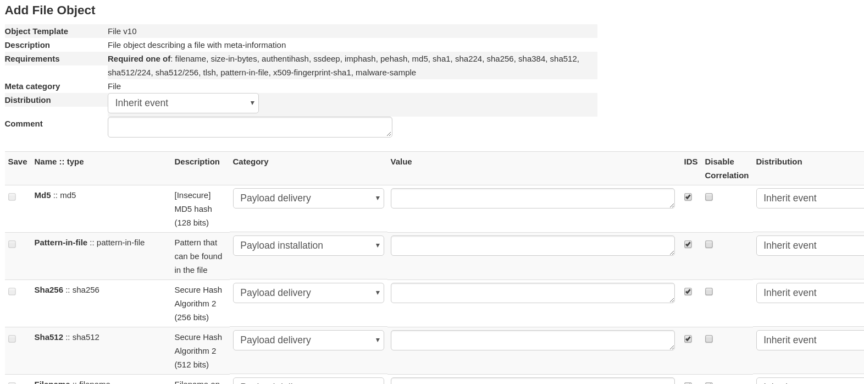Open Category dropdown for Sha256 attribute
The height and width of the screenshot is (384, 864).
[308, 293]
